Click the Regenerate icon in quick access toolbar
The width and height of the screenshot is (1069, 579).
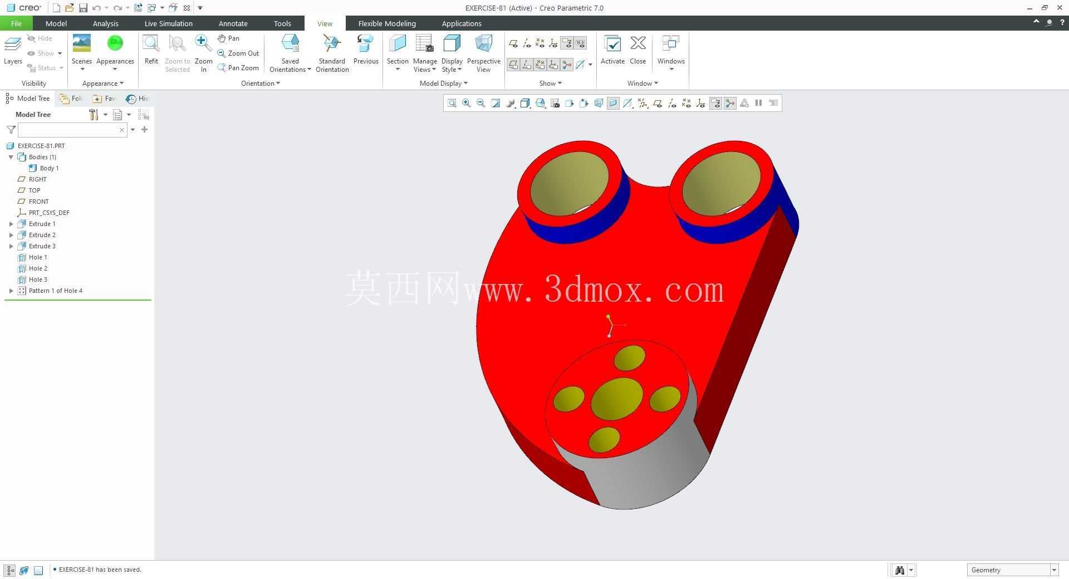coord(138,8)
